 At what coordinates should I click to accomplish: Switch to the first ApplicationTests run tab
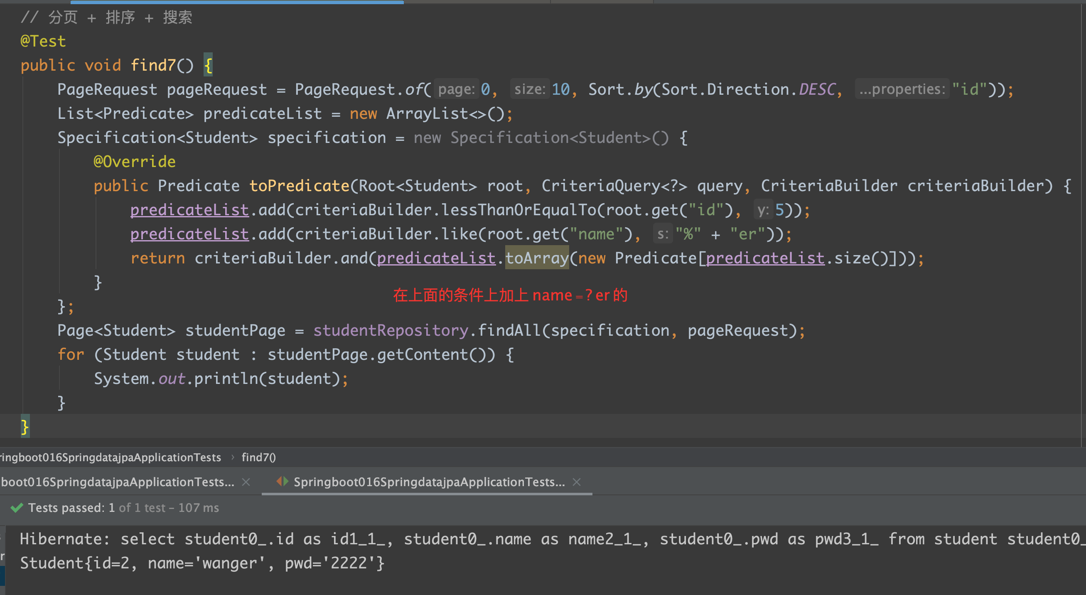[x=117, y=482]
